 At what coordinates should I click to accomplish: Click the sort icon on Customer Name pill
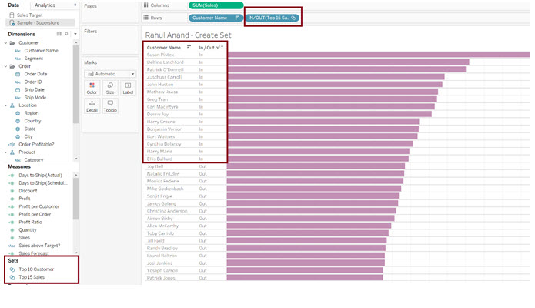coord(237,18)
